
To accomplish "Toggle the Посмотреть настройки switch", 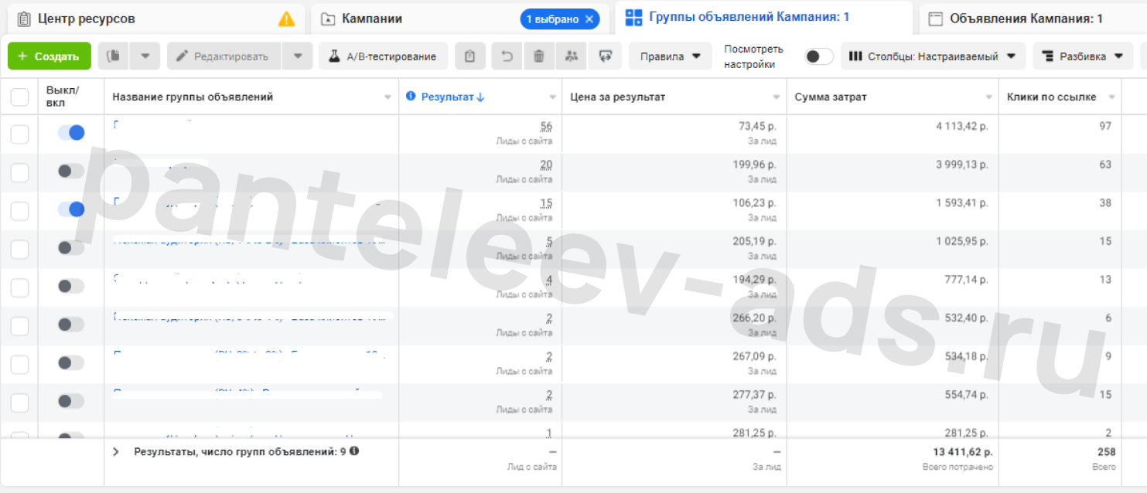I will tap(819, 56).
